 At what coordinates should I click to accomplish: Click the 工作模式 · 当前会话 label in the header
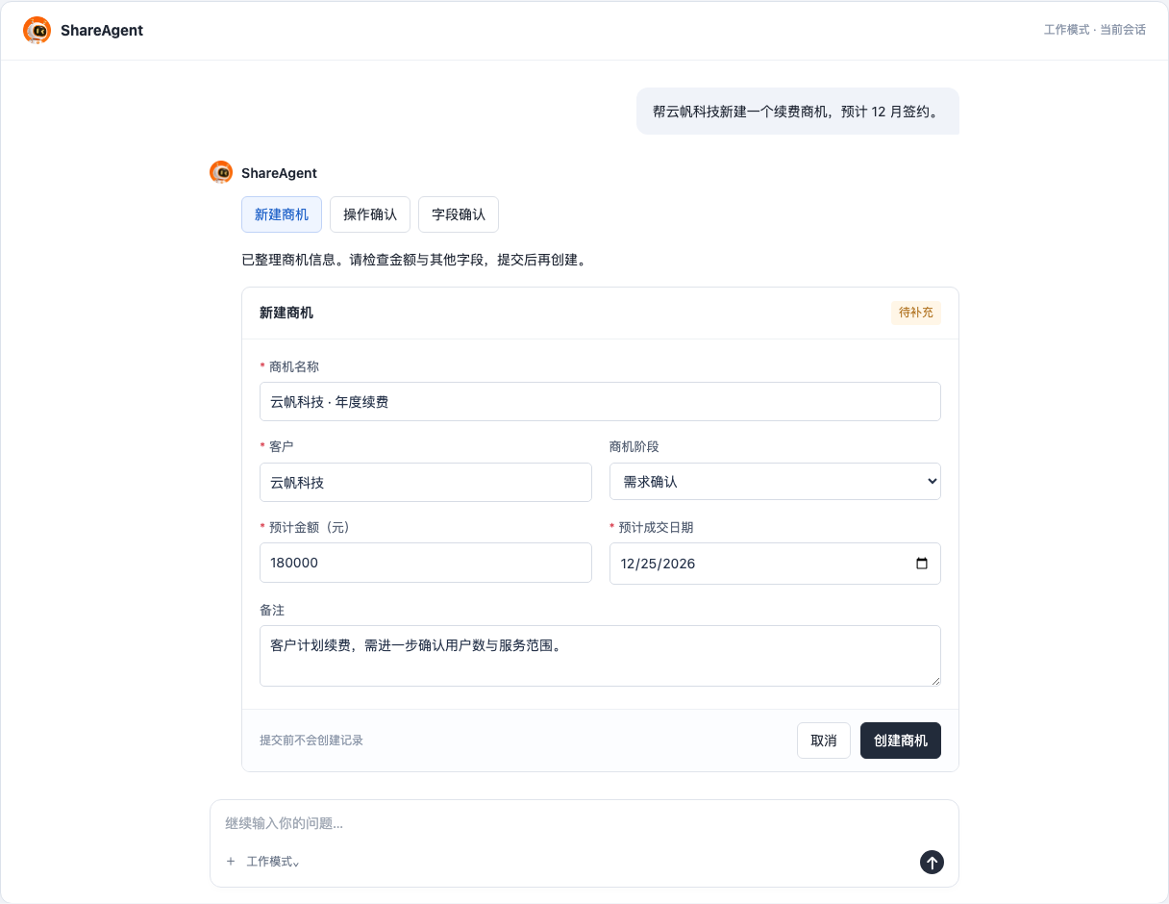click(1095, 30)
